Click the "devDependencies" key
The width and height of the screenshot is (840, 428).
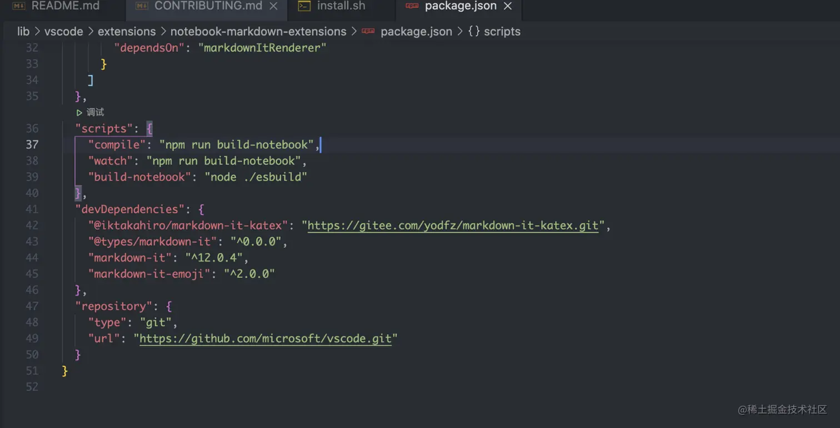(x=129, y=209)
